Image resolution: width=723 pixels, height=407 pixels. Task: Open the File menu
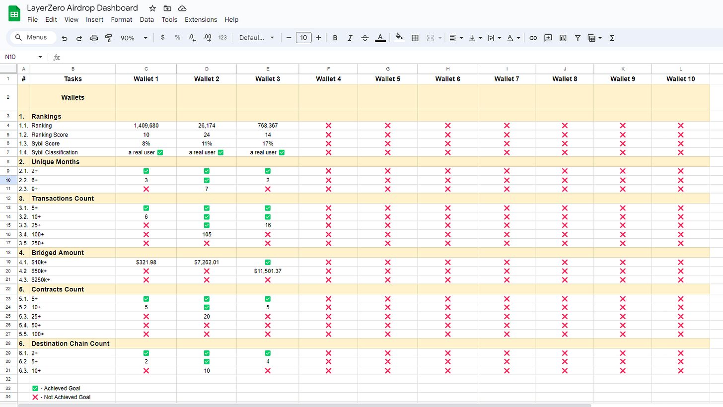(32, 20)
